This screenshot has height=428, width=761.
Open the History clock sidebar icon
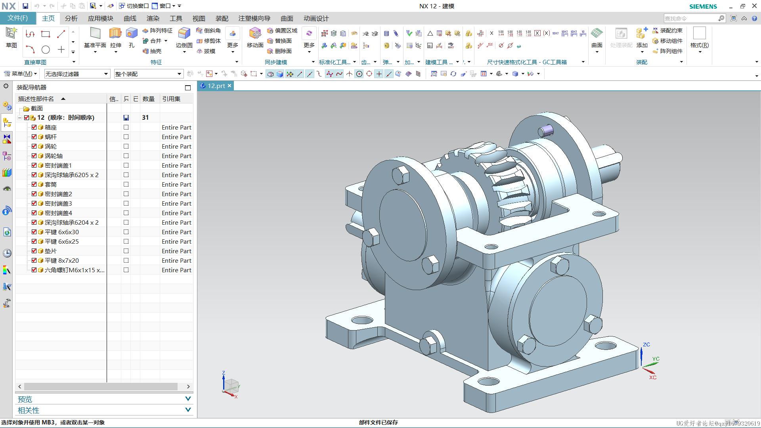click(7, 253)
